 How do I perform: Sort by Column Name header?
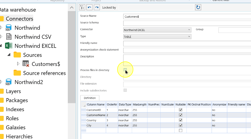[96, 105]
